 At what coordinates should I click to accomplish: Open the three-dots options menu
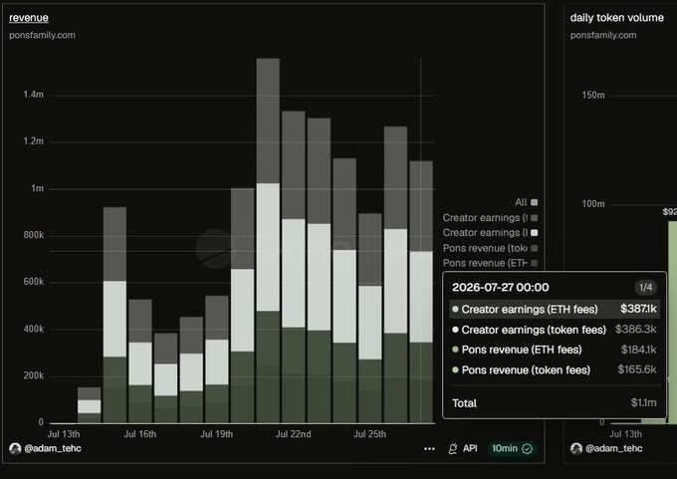tap(429, 449)
